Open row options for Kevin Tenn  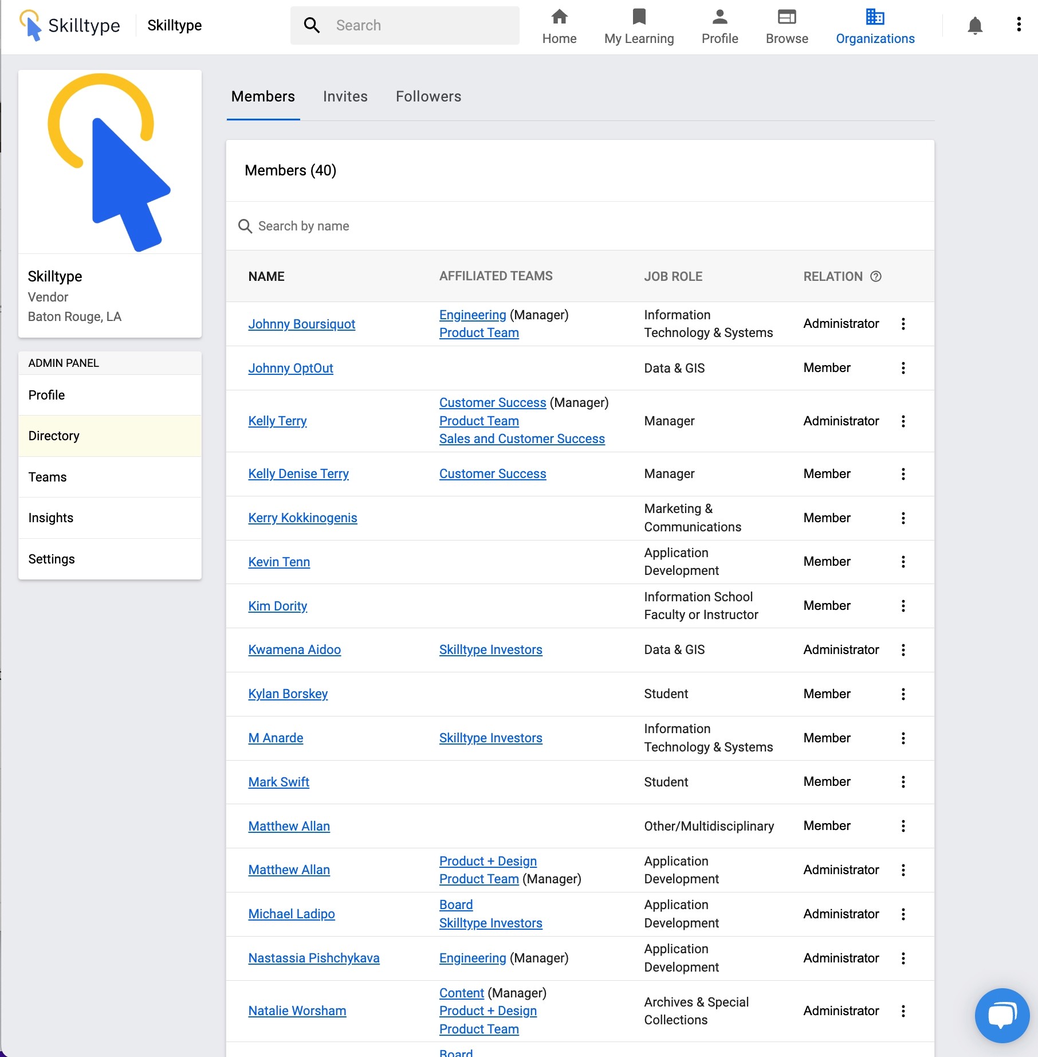pos(903,562)
